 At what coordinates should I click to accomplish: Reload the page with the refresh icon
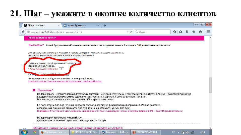(131, 32)
